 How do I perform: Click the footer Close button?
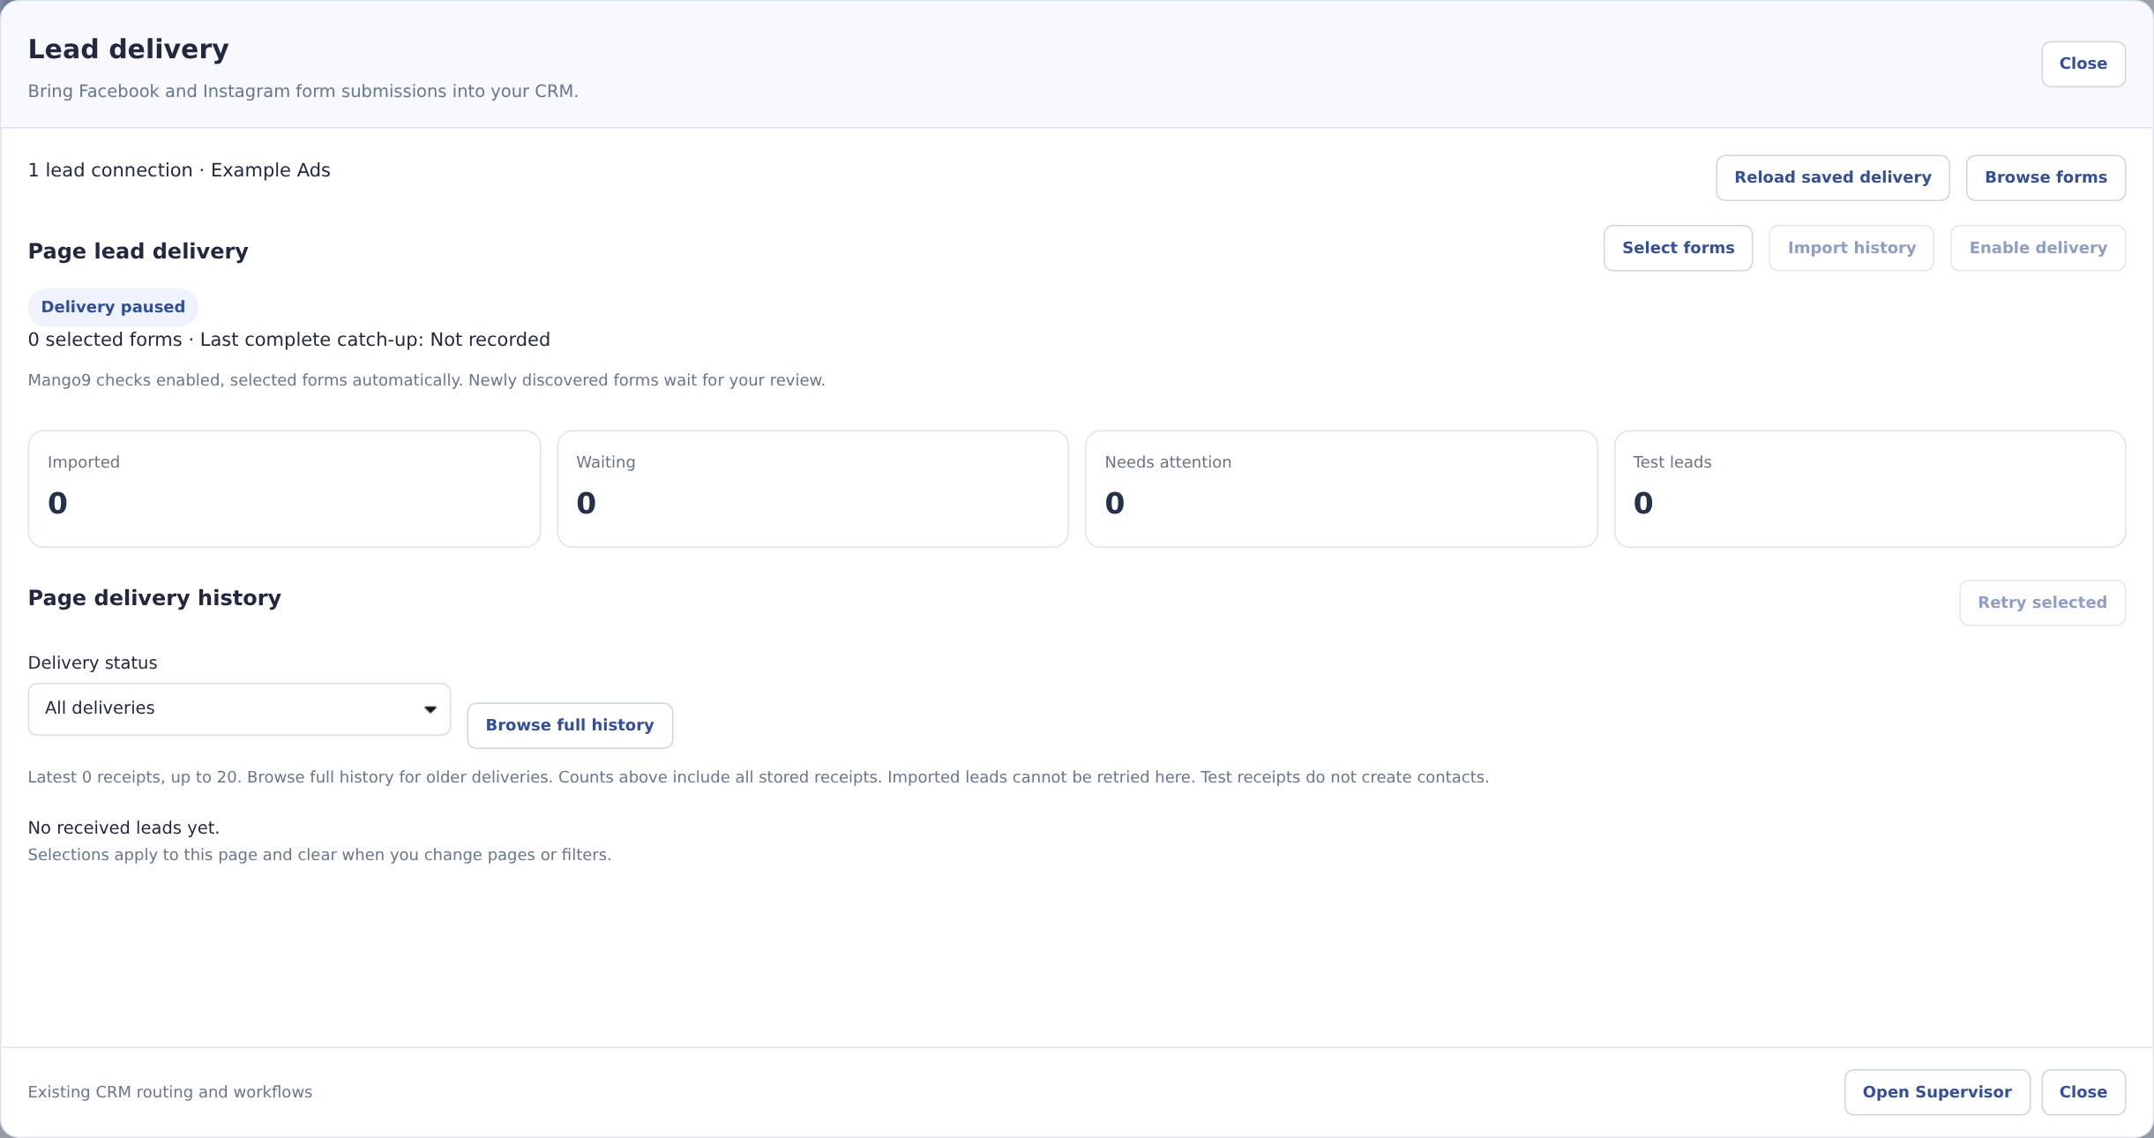click(2083, 1092)
